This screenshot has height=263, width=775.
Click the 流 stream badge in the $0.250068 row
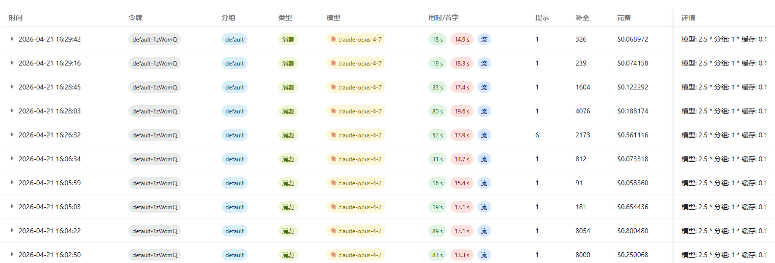pos(484,255)
